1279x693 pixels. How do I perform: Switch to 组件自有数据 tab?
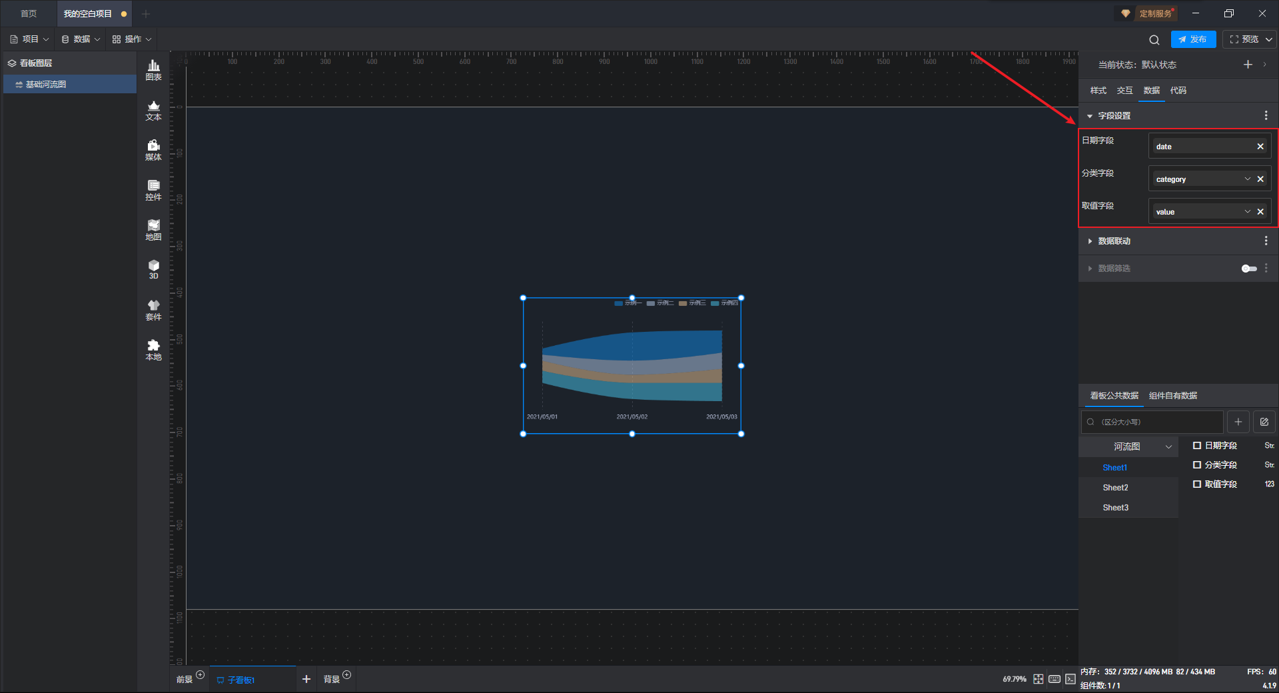[x=1173, y=396]
